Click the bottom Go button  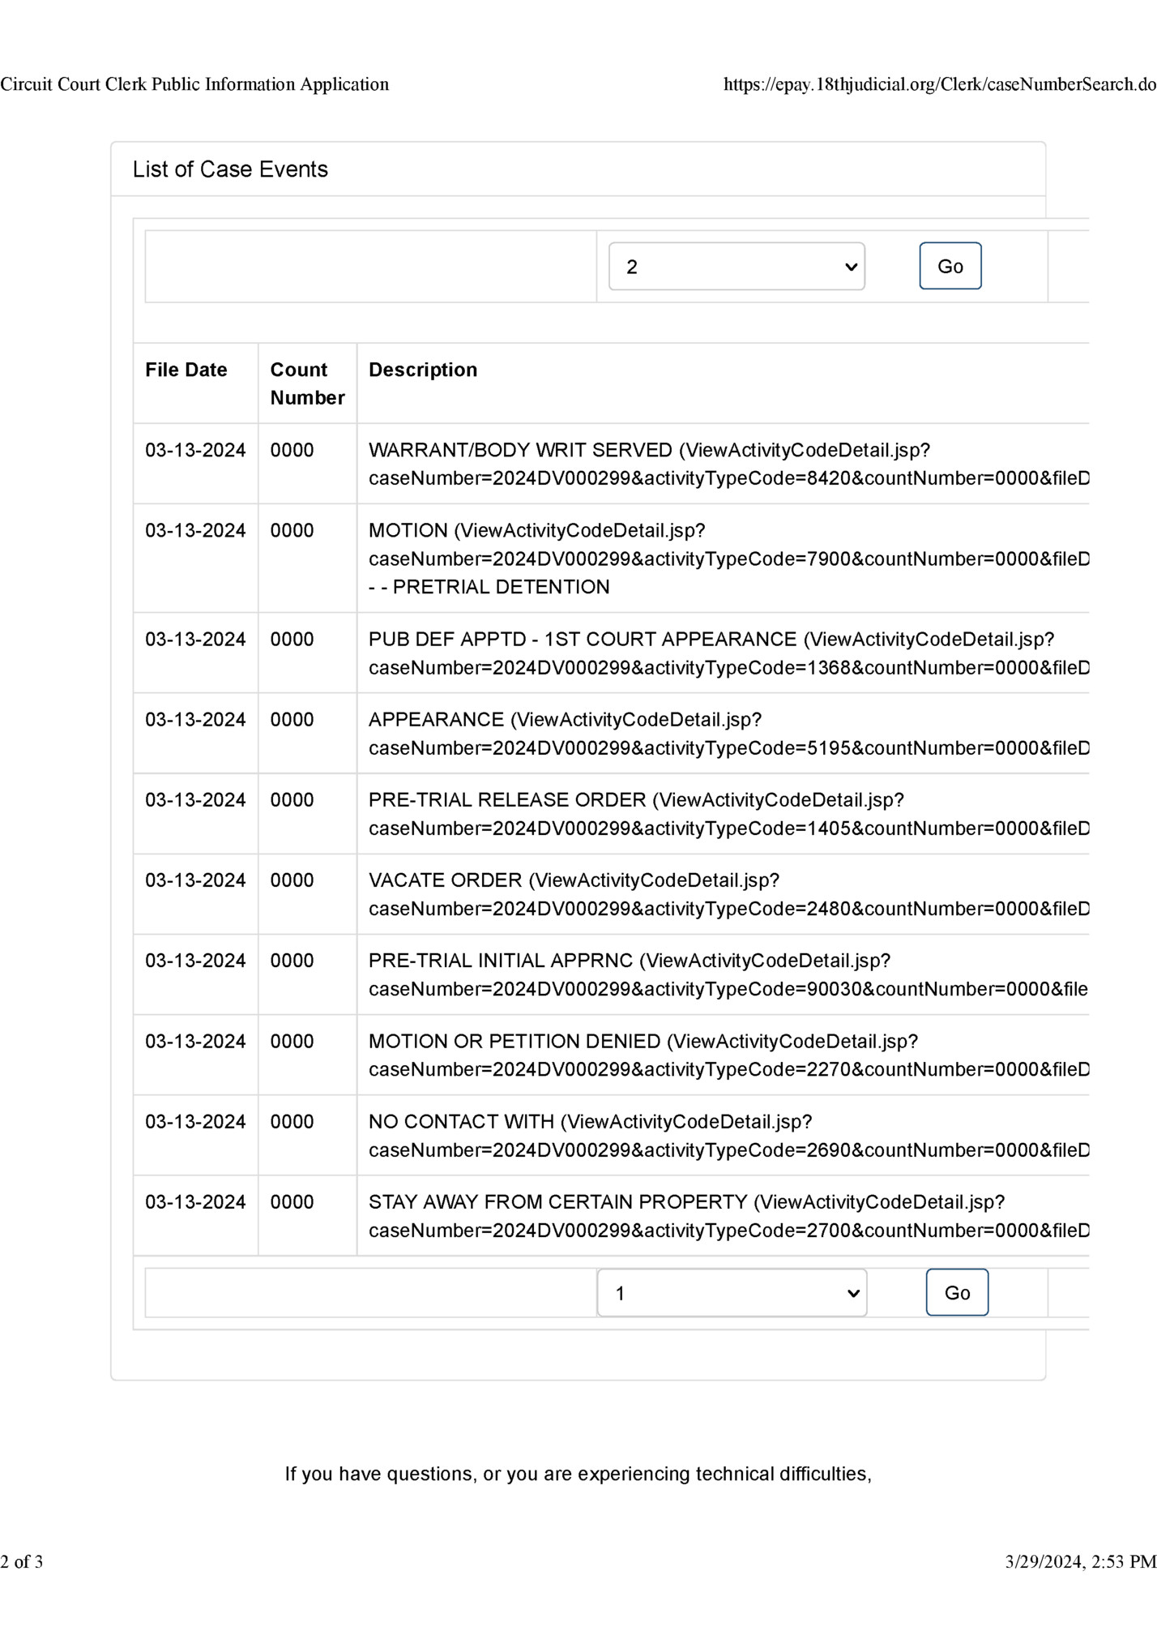tap(957, 1293)
